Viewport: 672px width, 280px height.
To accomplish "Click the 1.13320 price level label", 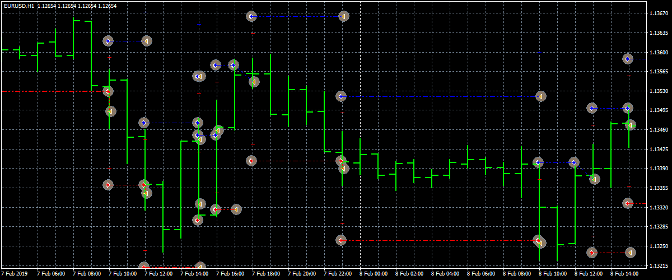I will [x=659, y=207].
